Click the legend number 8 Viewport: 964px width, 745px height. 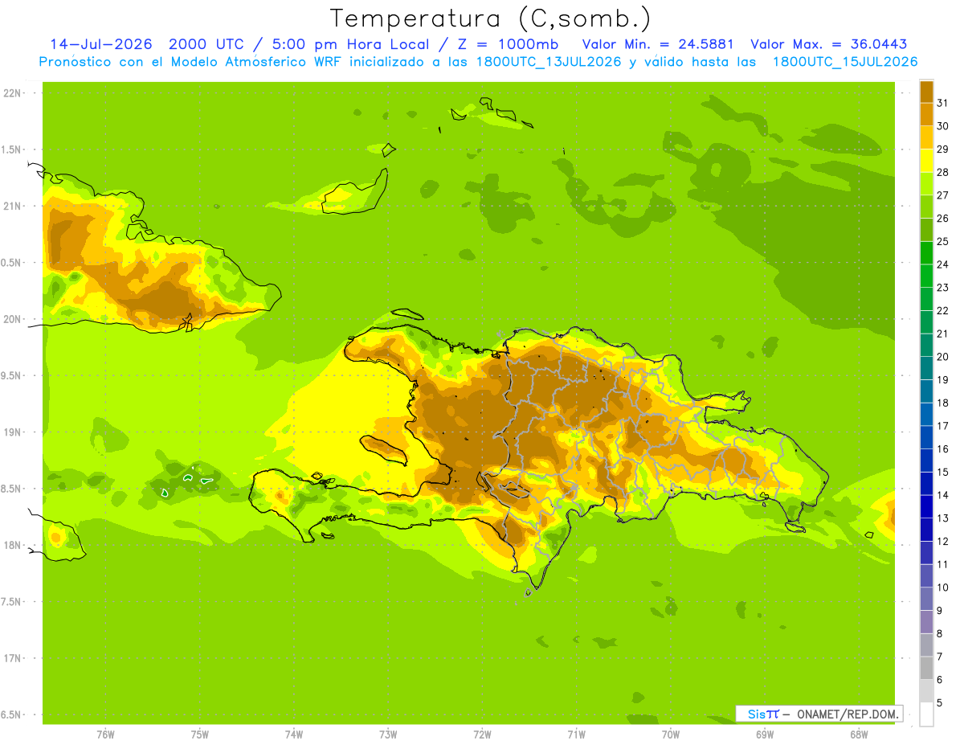(940, 633)
